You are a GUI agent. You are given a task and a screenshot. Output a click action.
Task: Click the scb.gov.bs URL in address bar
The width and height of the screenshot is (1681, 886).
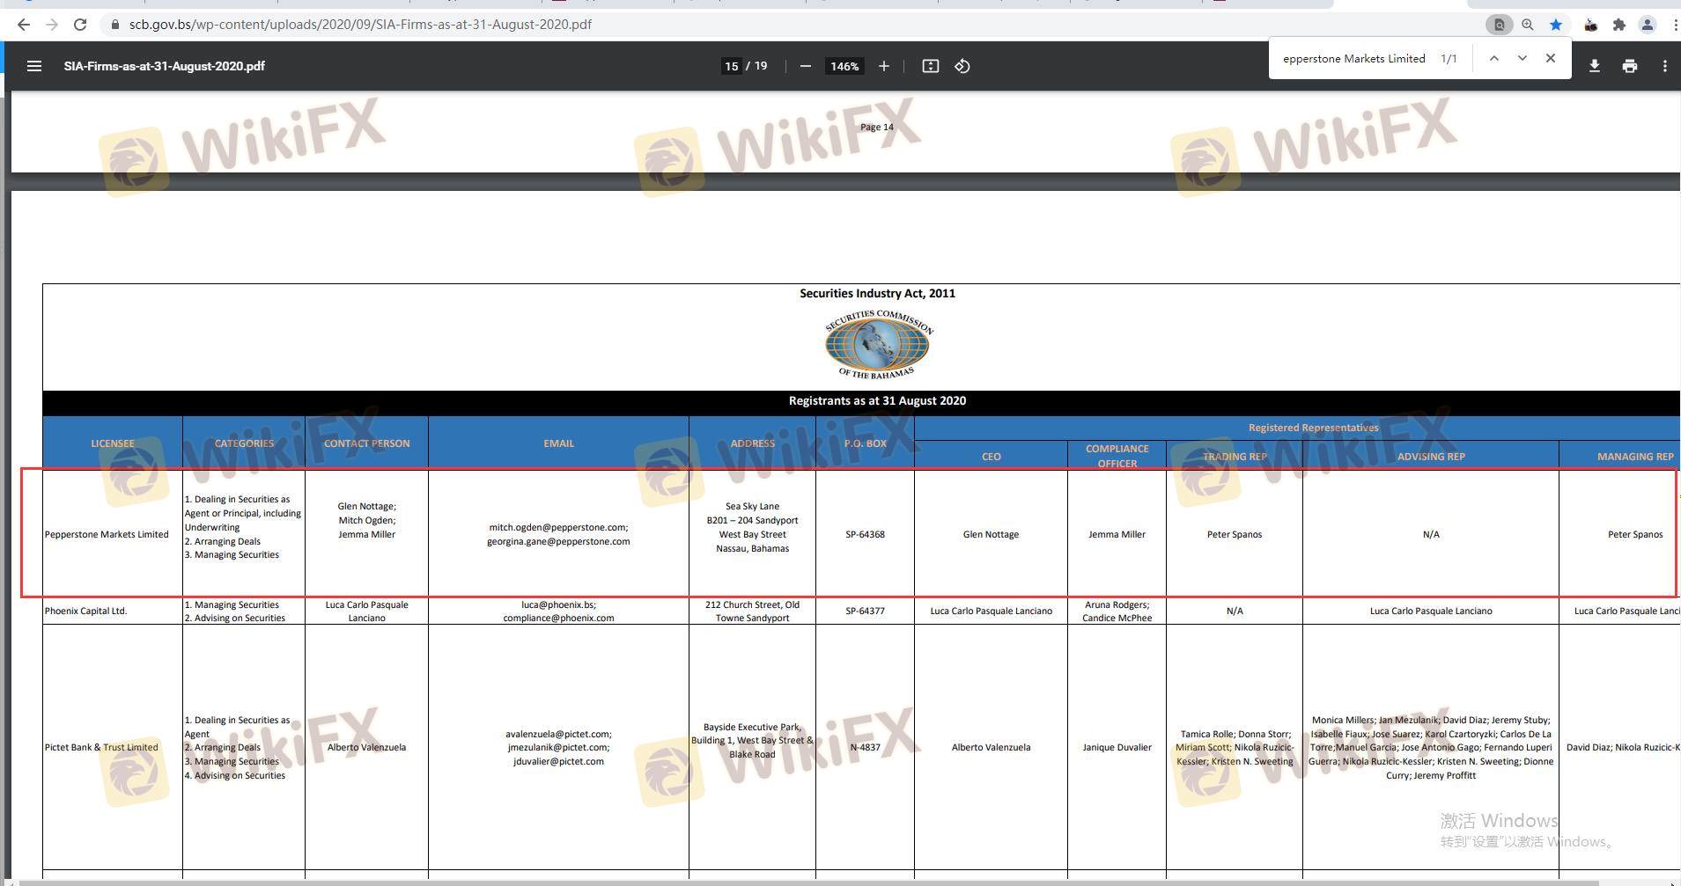point(360,25)
